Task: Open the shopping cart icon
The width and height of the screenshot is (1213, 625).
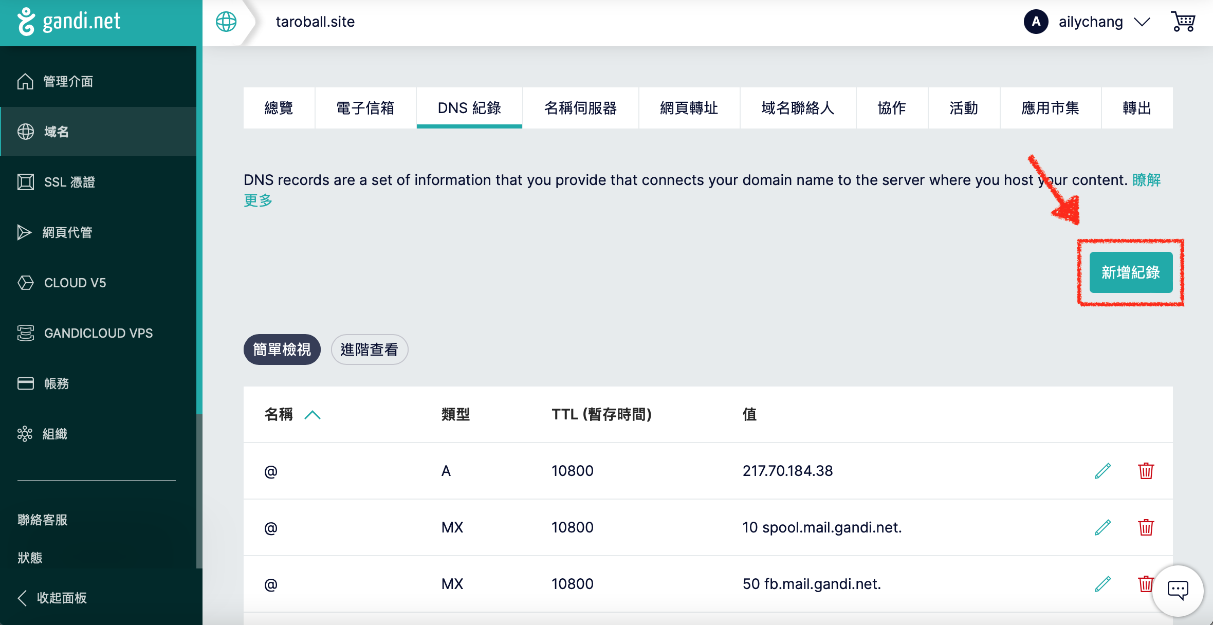Action: click(x=1183, y=22)
